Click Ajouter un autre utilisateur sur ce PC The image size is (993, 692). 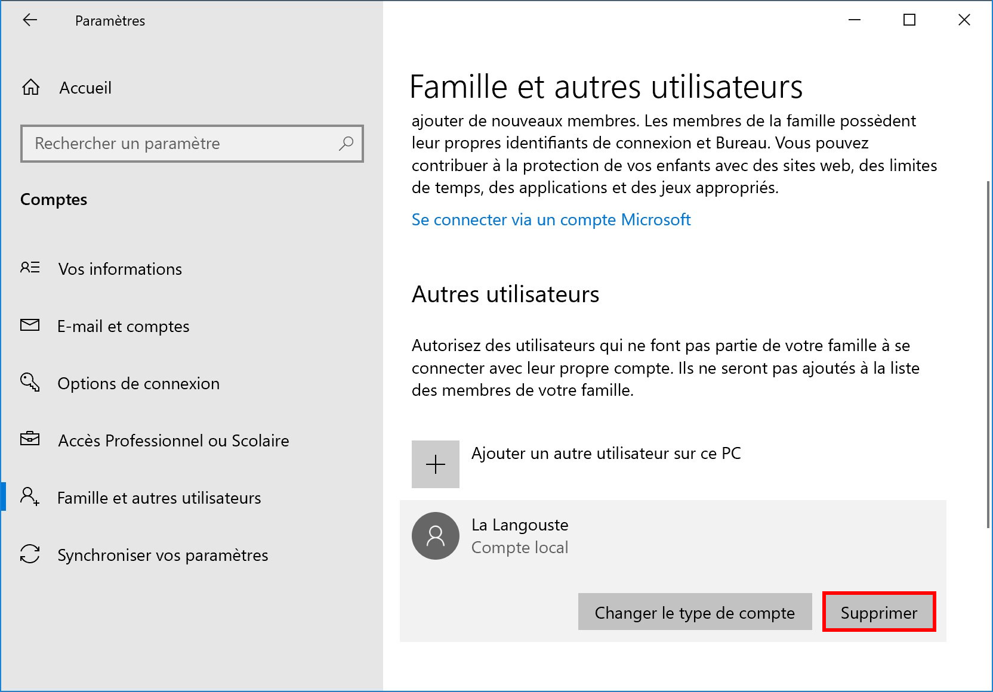click(606, 454)
